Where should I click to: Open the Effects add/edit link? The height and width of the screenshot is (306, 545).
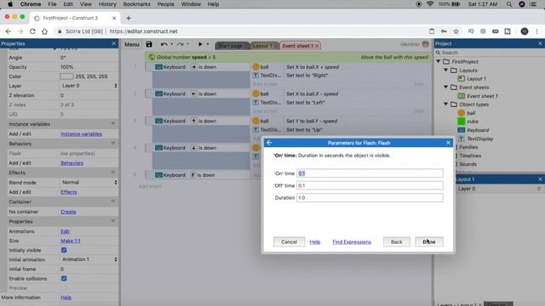click(x=69, y=192)
